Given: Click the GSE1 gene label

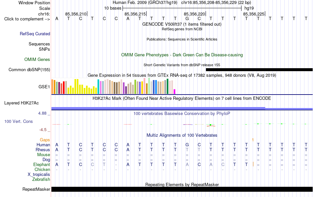Looking at the screenshot, I should pyautogui.click(x=44, y=87).
